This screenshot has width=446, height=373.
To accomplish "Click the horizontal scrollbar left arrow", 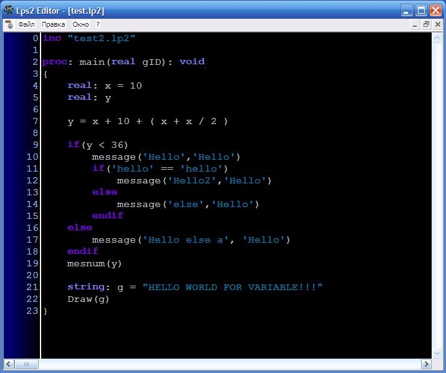I will 9,364.
